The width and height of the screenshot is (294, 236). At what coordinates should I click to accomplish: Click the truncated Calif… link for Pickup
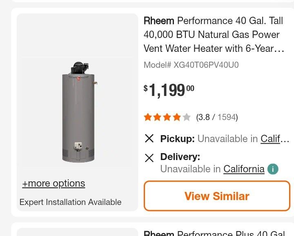274,139
